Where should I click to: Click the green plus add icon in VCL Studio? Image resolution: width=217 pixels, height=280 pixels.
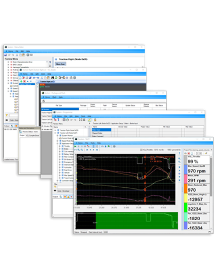coord(21,81)
